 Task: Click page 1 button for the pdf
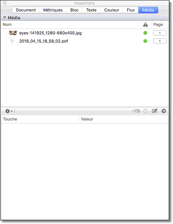click(160, 41)
